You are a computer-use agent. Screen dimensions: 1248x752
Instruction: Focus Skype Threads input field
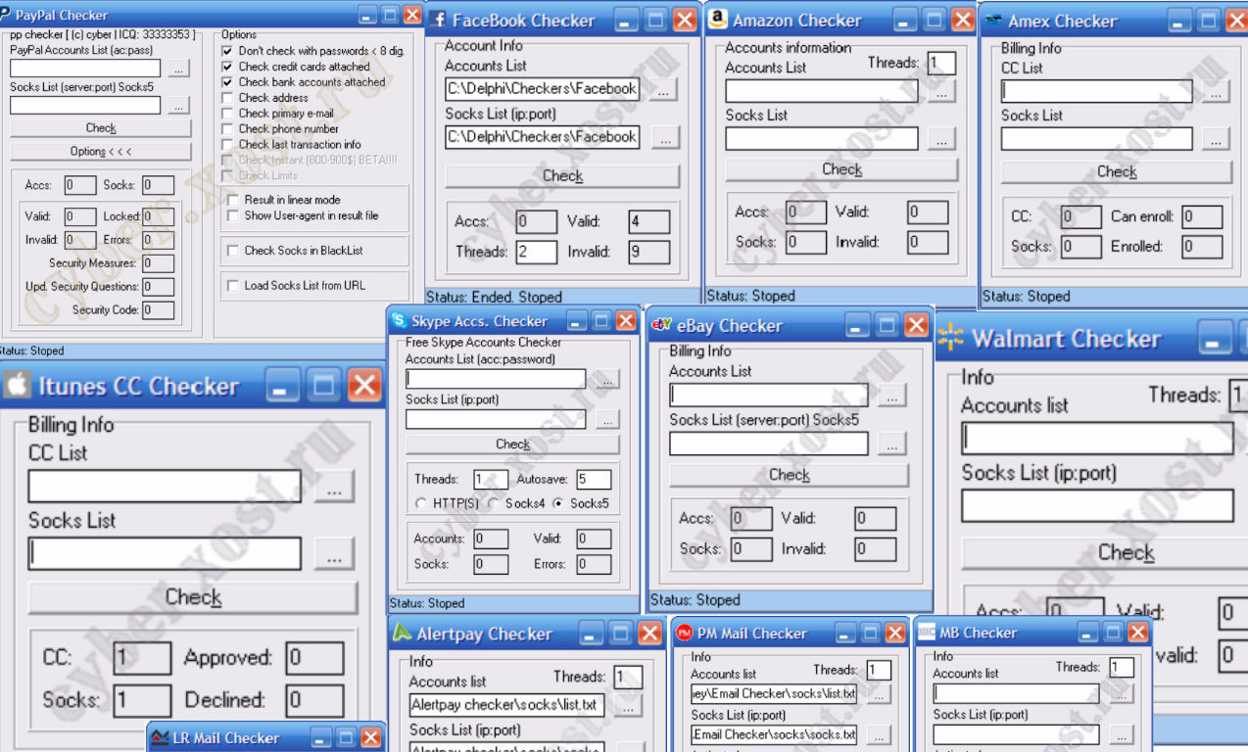[x=491, y=480]
